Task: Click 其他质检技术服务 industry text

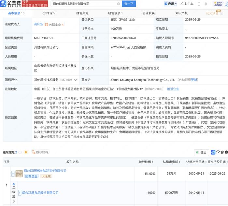Action: (x=46, y=80)
